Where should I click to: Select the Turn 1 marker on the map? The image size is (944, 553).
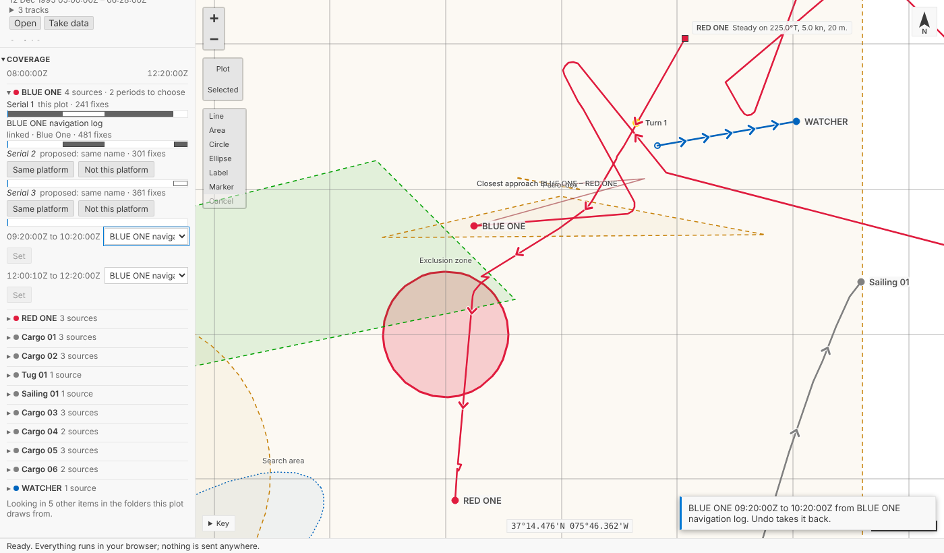coord(636,123)
